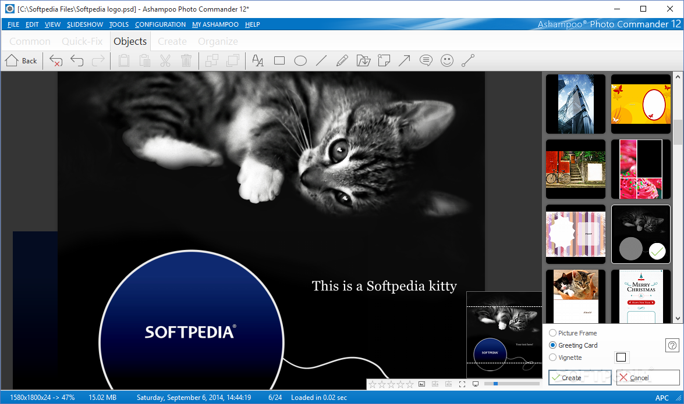Select the Text object tool

pyautogui.click(x=258, y=60)
